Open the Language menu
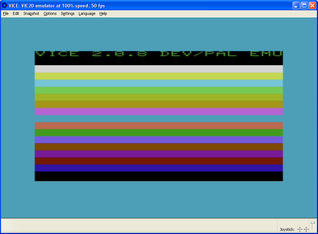 coord(87,14)
